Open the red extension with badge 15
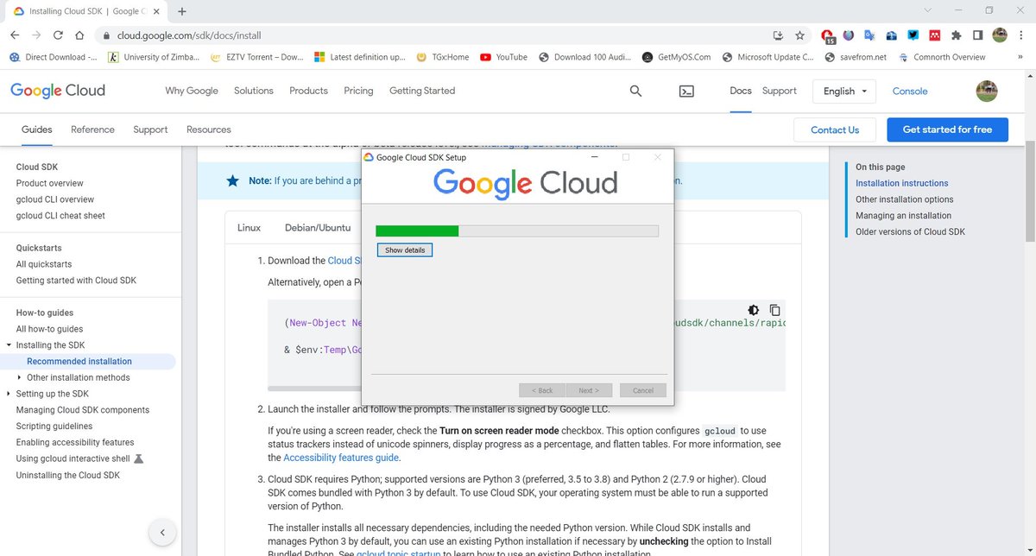 tap(828, 36)
